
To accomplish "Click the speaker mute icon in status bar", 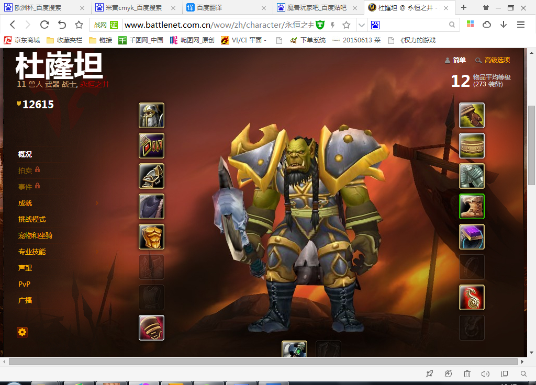I will tap(485, 373).
